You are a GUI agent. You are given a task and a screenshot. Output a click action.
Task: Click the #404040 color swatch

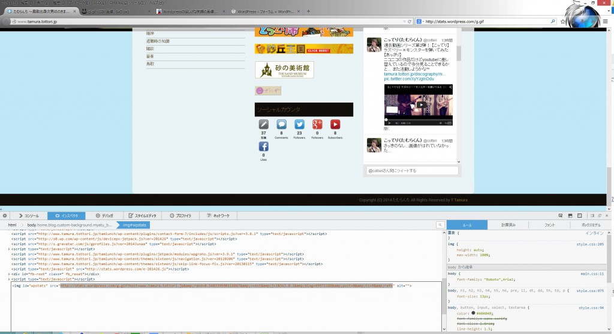(x=473, y=313)
